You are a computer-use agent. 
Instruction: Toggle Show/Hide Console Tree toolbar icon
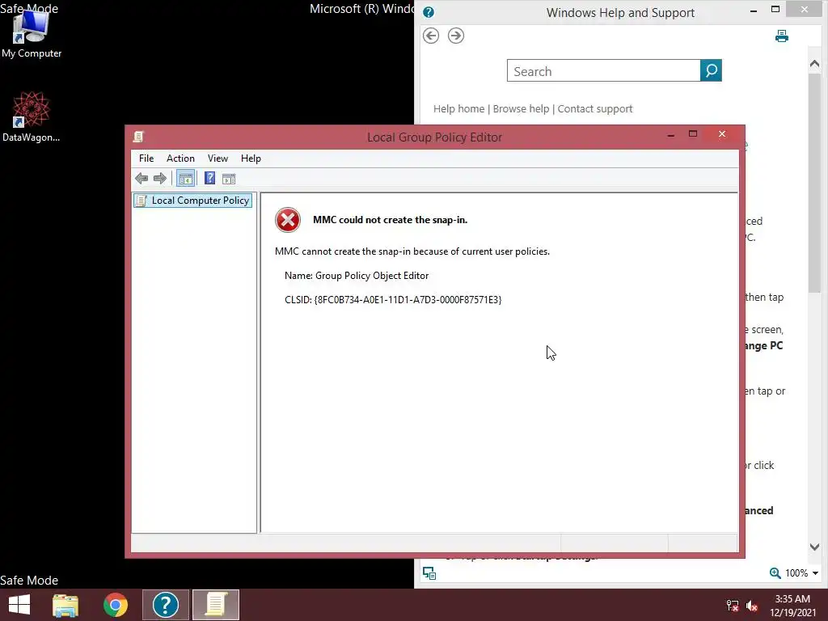185,179
